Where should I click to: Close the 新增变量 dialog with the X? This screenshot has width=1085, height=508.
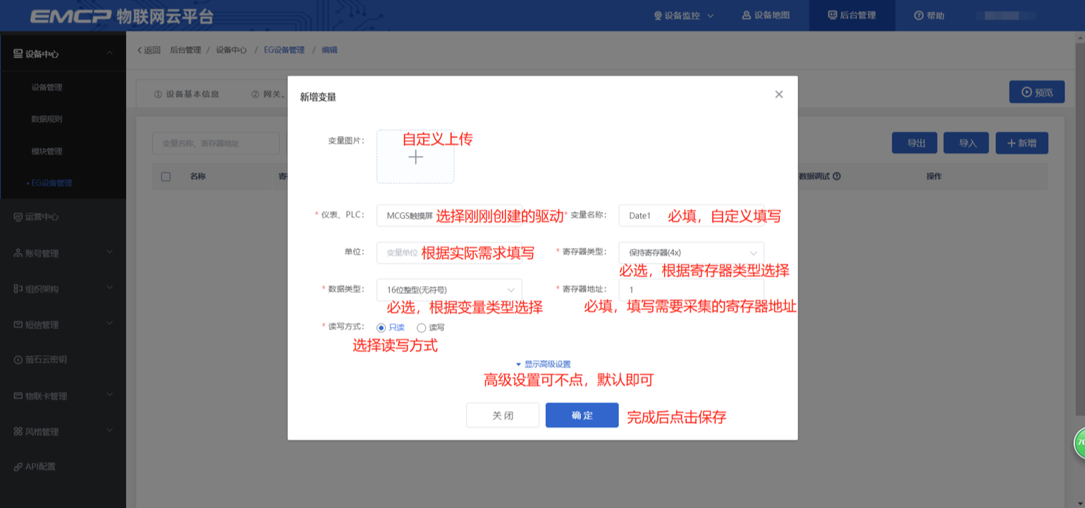click(x=779, y=94)
